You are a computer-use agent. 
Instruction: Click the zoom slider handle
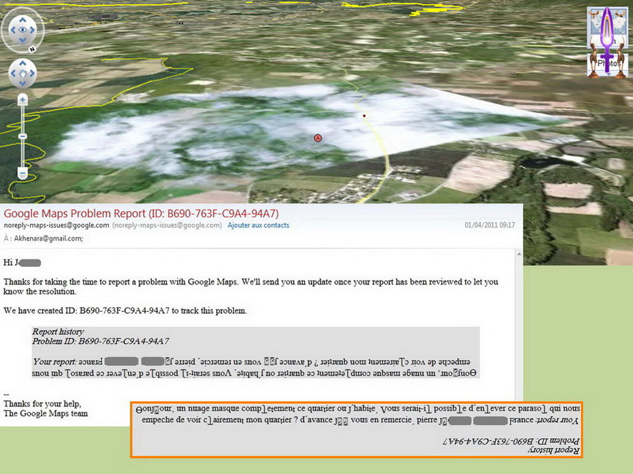pyautogui.click(x=23, y=136)
